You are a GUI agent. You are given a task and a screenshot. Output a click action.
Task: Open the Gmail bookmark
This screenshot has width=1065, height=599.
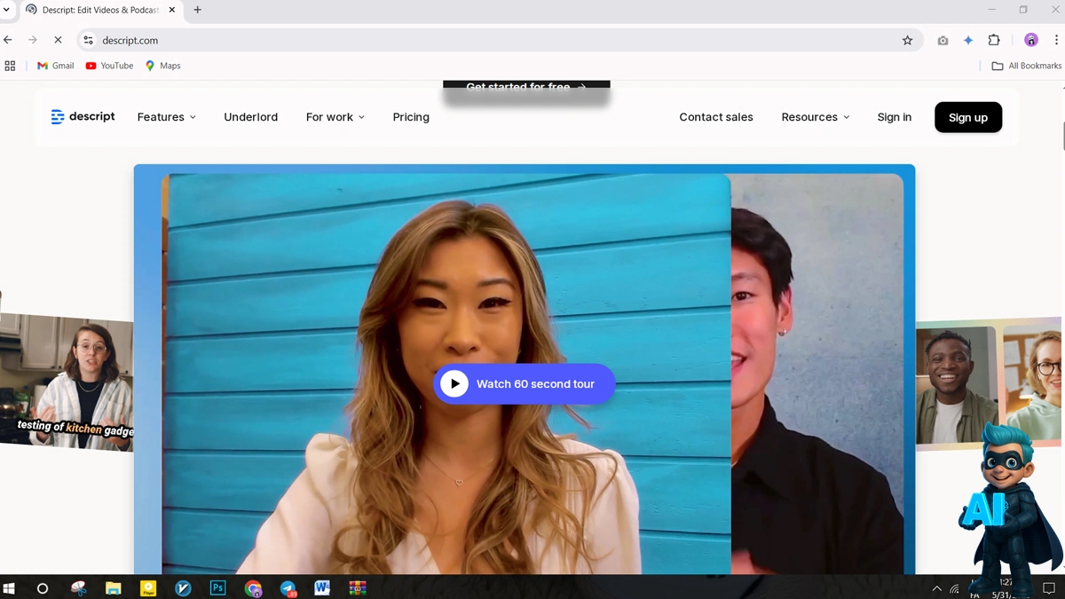click(55, 66)
